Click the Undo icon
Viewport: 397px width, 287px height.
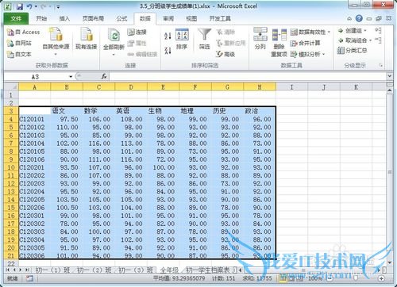[29, 6]
